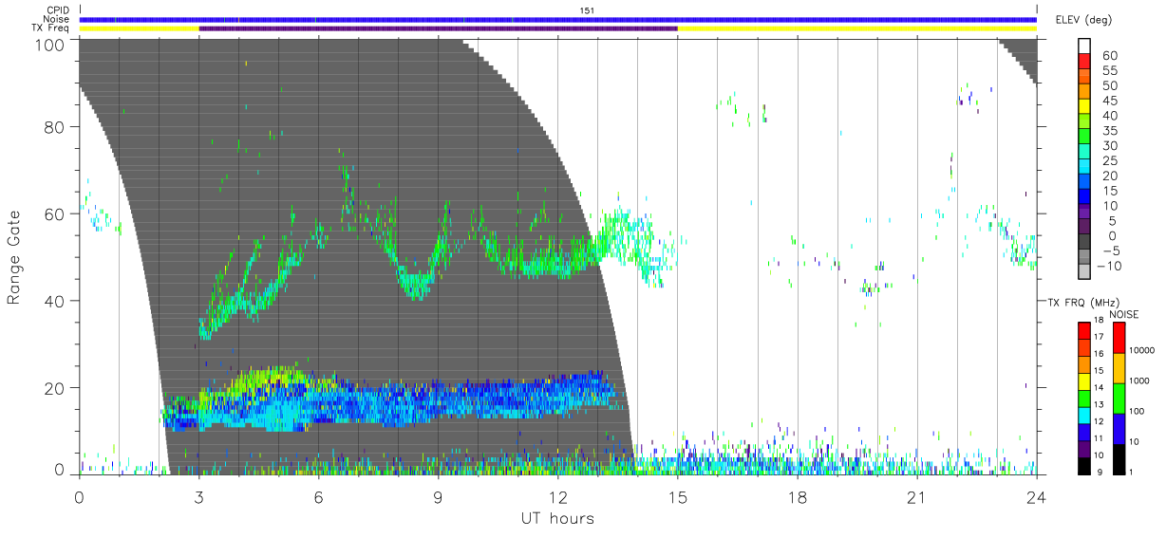Click the 12 tick on UT hours axis

[558, 496]
